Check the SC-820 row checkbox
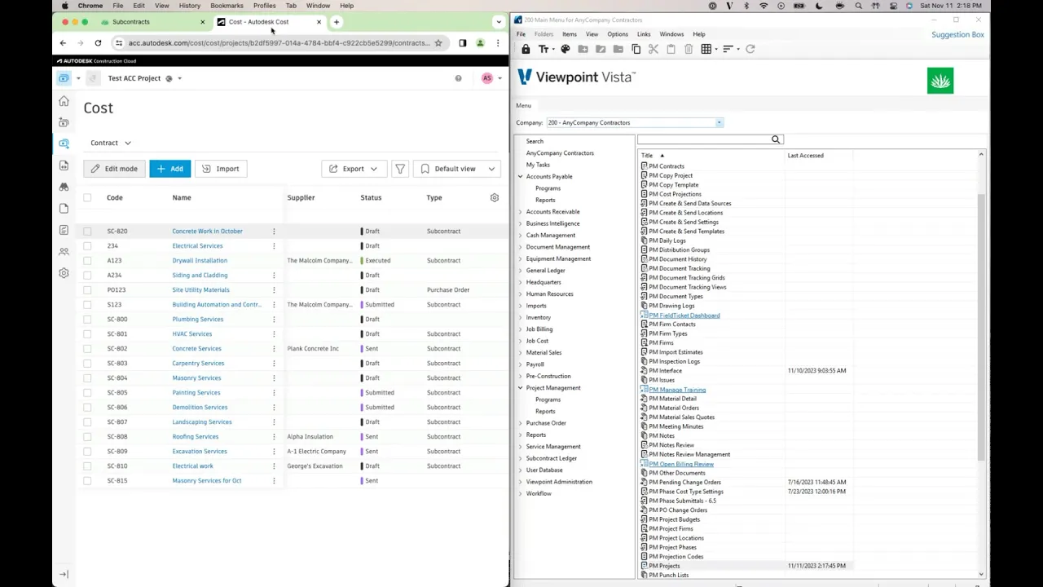 click(x=87, y=231)
